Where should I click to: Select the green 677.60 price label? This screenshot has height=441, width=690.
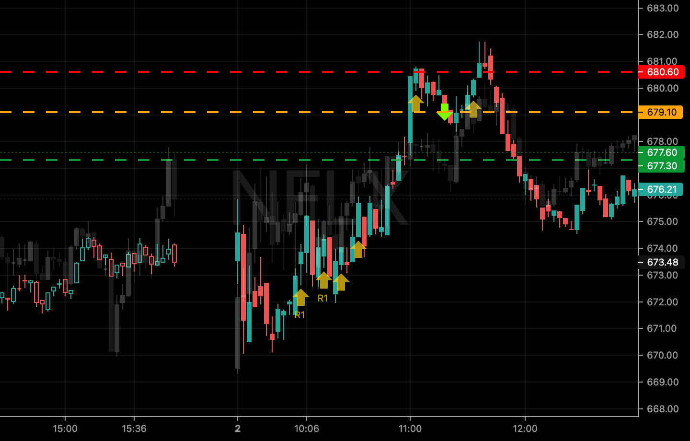point(662,152)
